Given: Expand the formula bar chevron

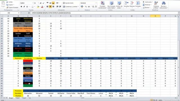Looking at the screenshot, I should [179, 13].
